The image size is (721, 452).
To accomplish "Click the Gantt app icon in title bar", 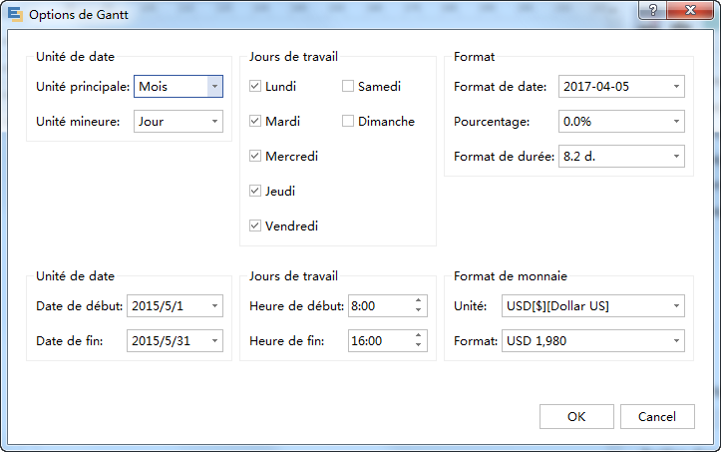I will pos(14,15).
